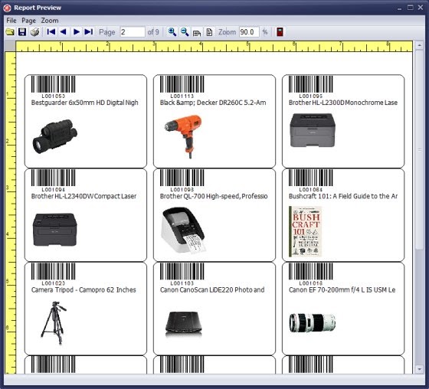Click 'Brother HL-L2340DW Compact Laser' text
Image resolution: width=429 pixels, height=389 pixels.
(84, 196)
